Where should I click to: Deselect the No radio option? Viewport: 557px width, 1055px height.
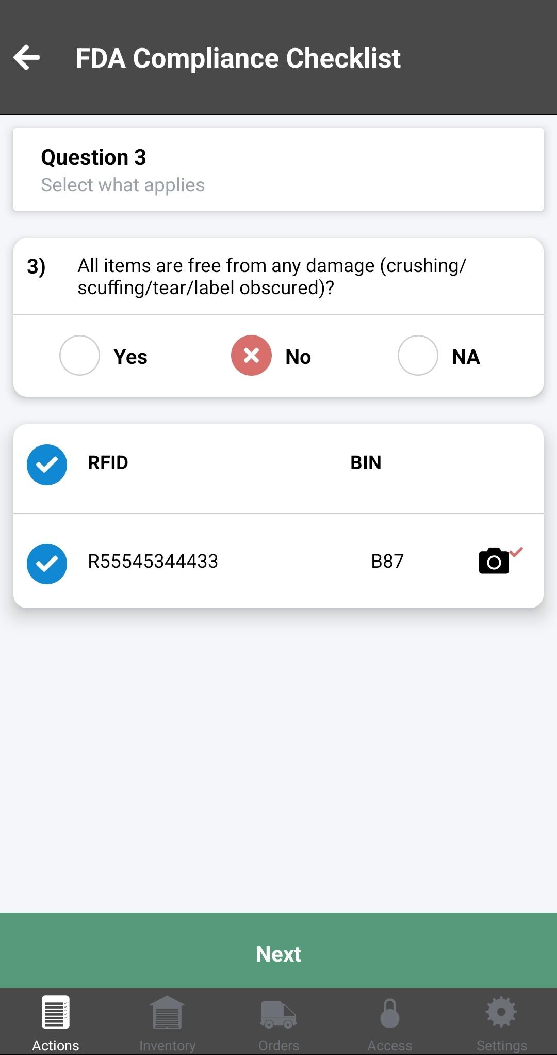pos(251,356)
